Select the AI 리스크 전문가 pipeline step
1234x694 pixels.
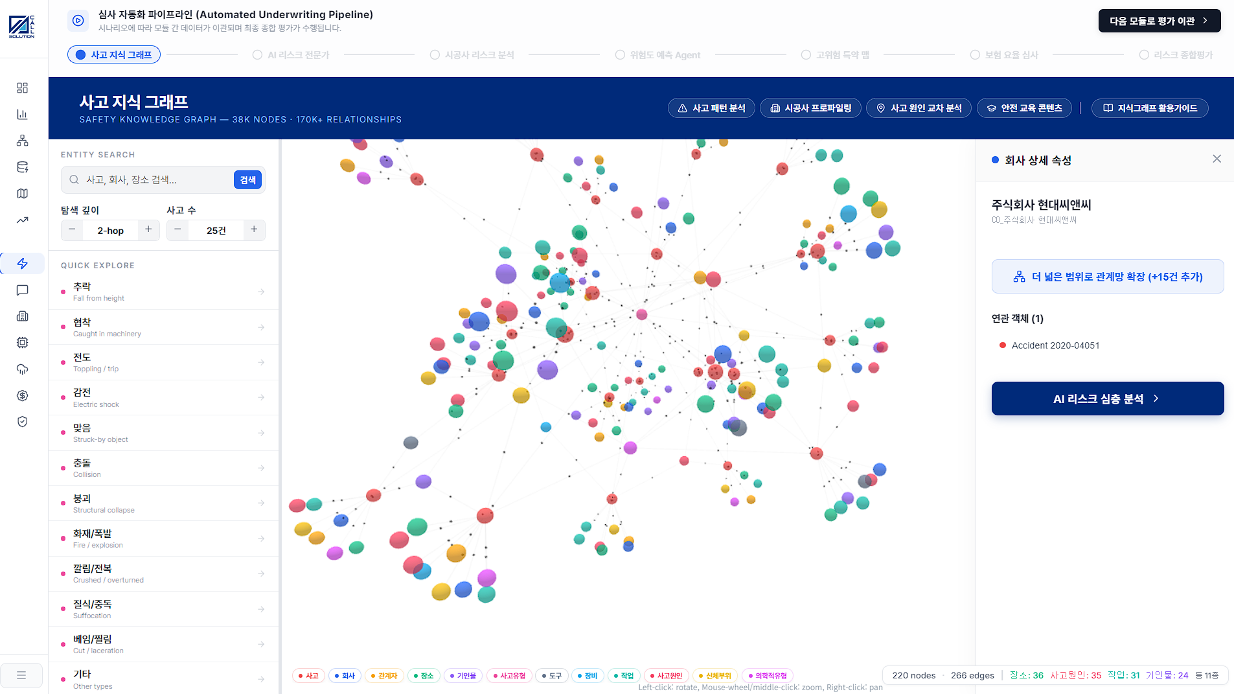291,55
